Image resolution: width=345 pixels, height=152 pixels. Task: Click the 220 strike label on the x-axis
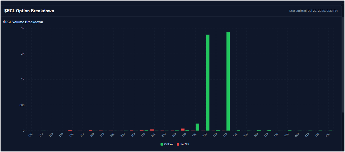point(112,135)
